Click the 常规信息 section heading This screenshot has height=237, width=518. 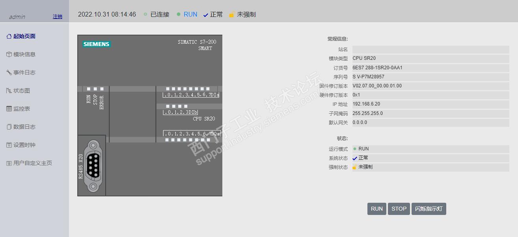pos(337,39)
